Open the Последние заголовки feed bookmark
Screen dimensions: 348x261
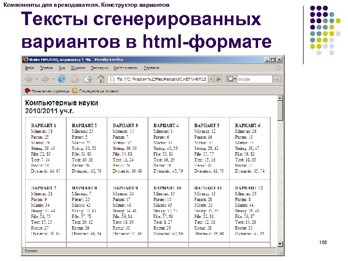pyautogui.click(x=95, y=91)
